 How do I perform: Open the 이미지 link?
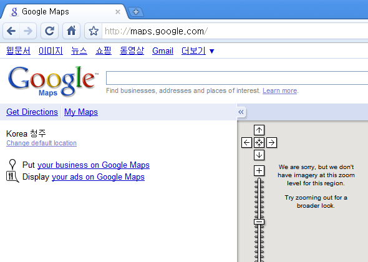pyautogui.click(x=51, y=51)
